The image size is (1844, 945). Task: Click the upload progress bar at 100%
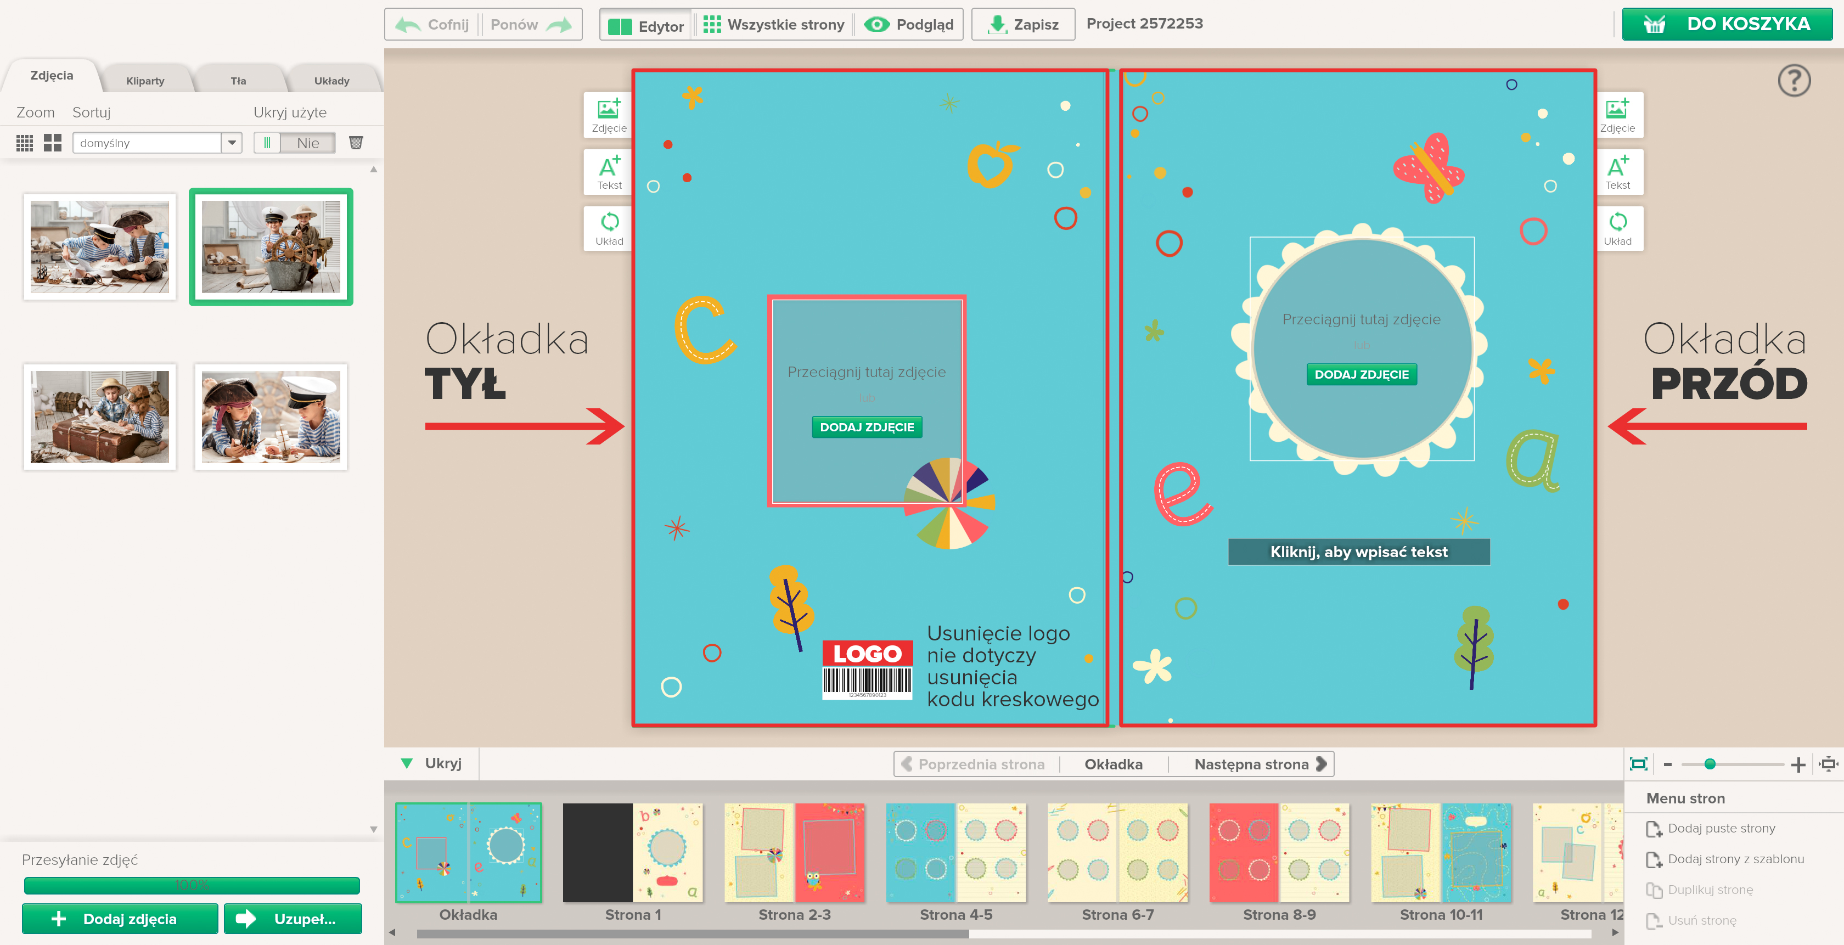pyautogui.click(x=191, y=886)
